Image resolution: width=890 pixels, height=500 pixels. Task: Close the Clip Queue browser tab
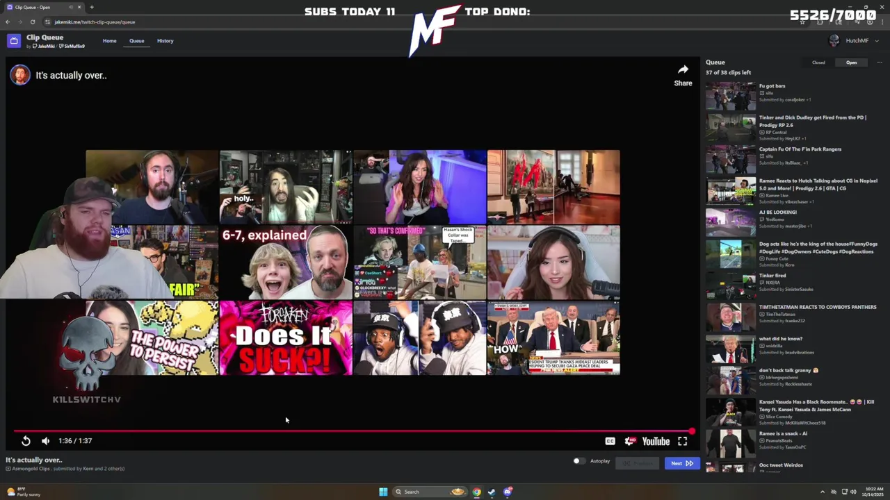79,7
